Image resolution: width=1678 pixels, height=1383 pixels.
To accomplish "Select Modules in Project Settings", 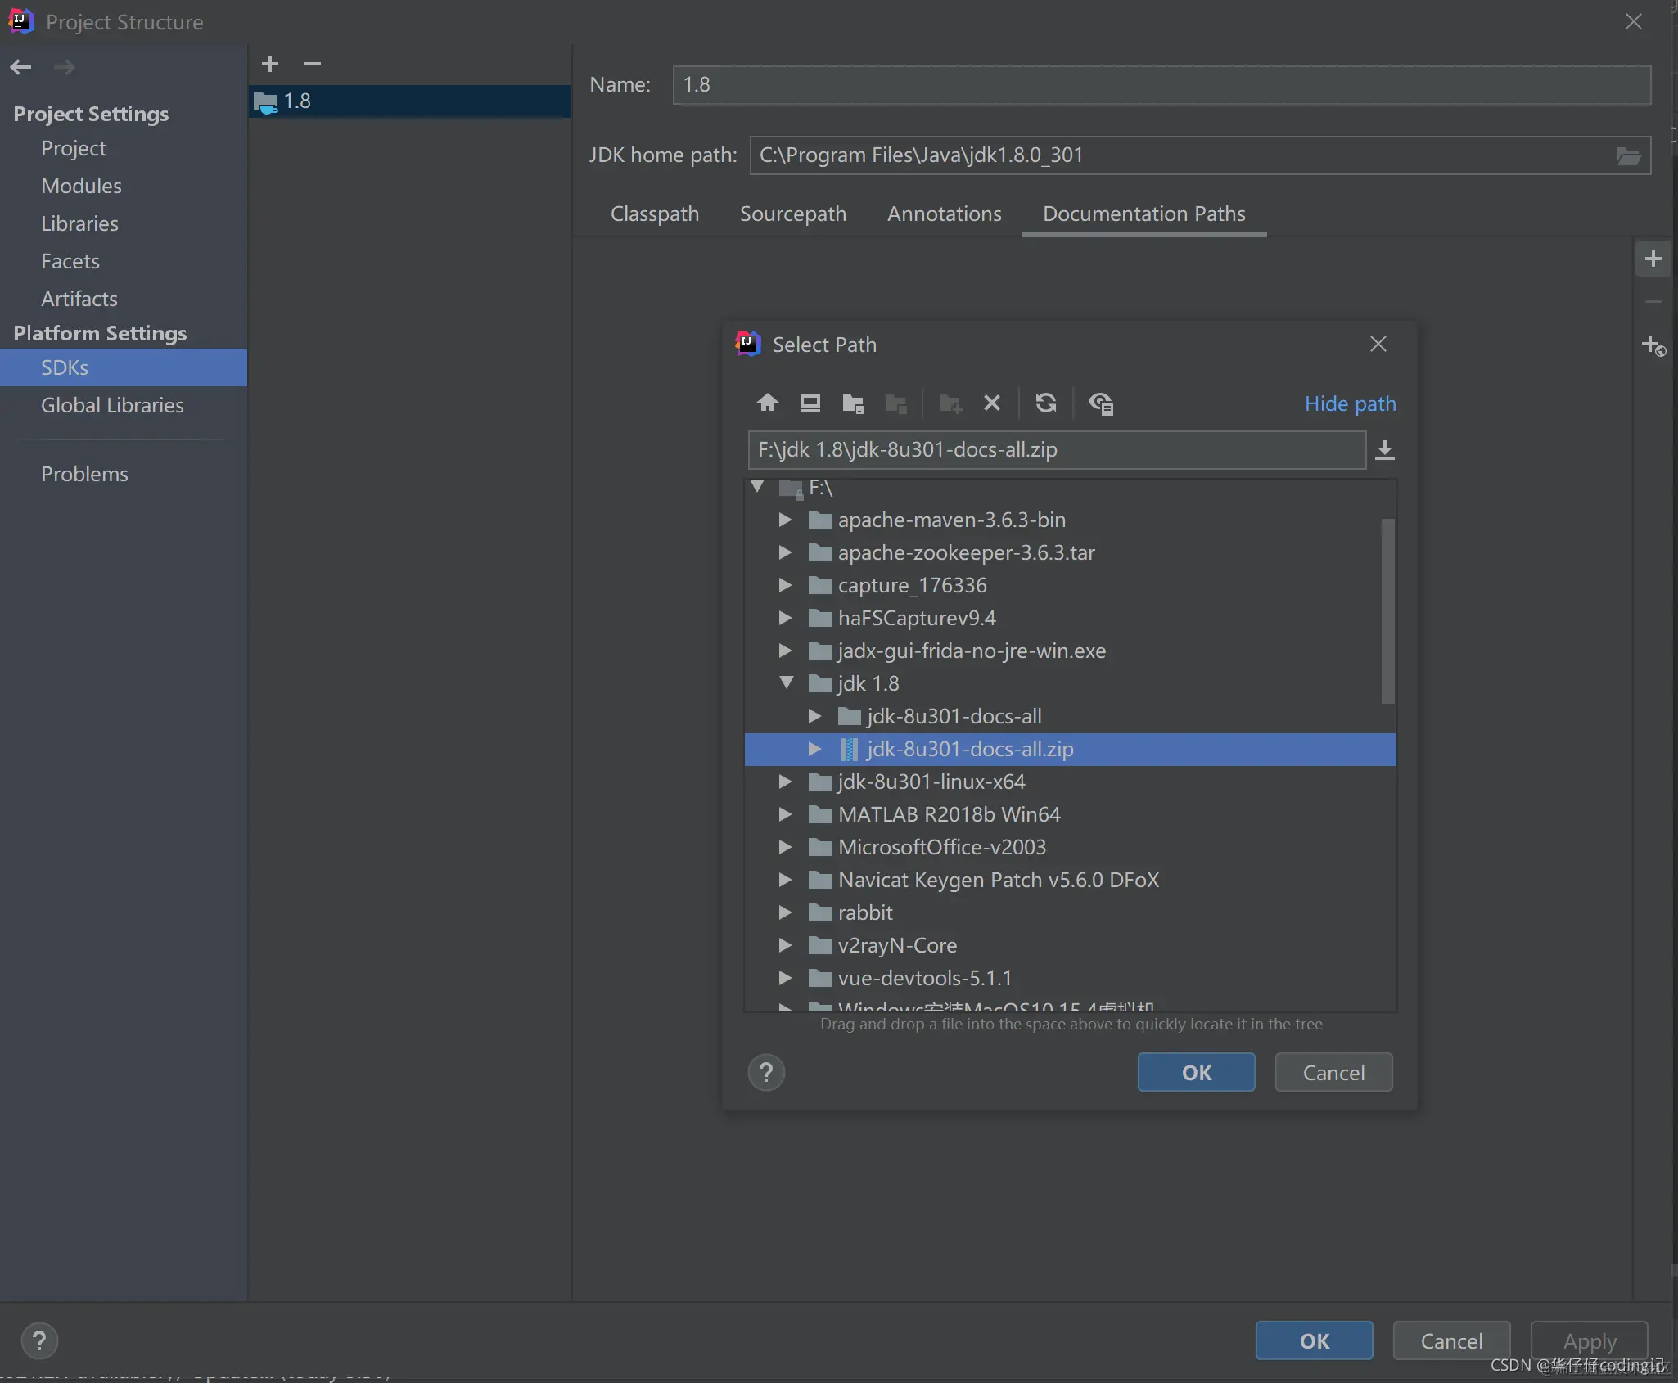I will click(x=81, y=186).
